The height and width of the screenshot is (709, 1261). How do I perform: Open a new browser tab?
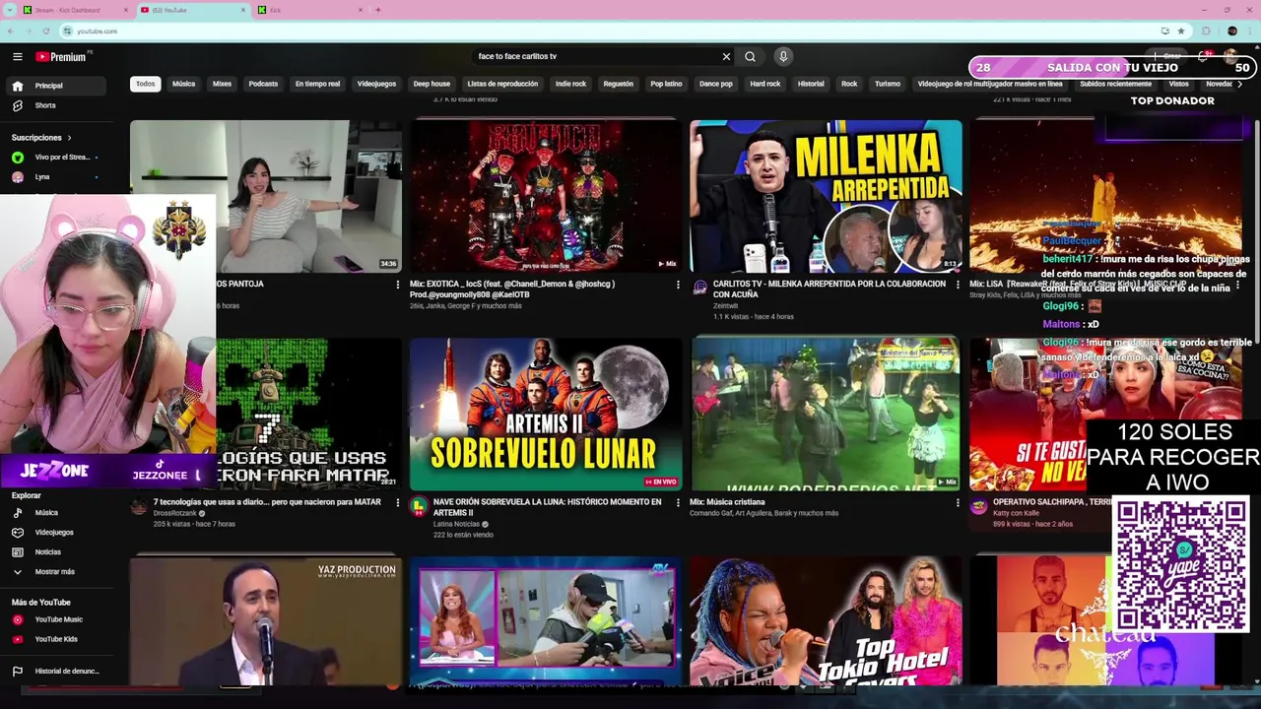point(377,10)
